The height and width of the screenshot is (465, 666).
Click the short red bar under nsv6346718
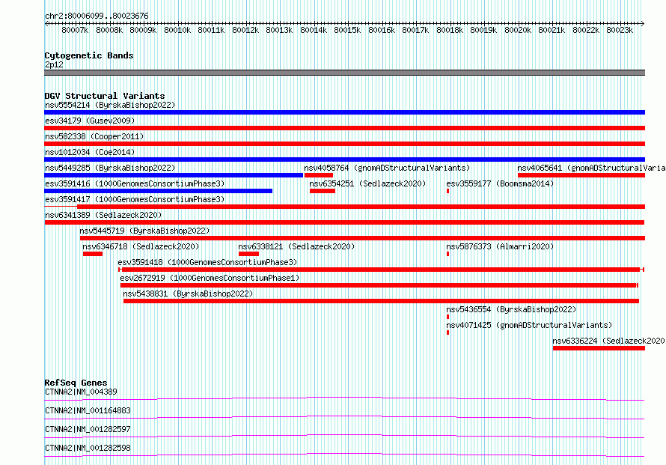(x=93, y=254)
